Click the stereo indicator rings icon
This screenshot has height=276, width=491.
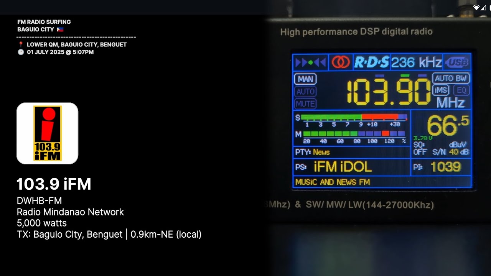[x=341, y=62]
